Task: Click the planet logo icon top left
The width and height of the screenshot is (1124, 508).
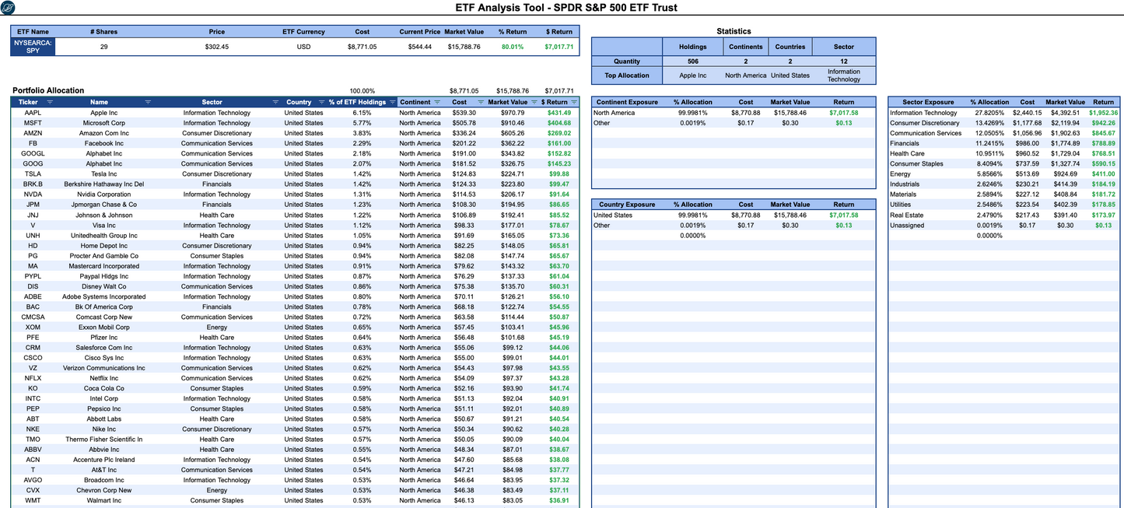Action: tap(9, 7)
